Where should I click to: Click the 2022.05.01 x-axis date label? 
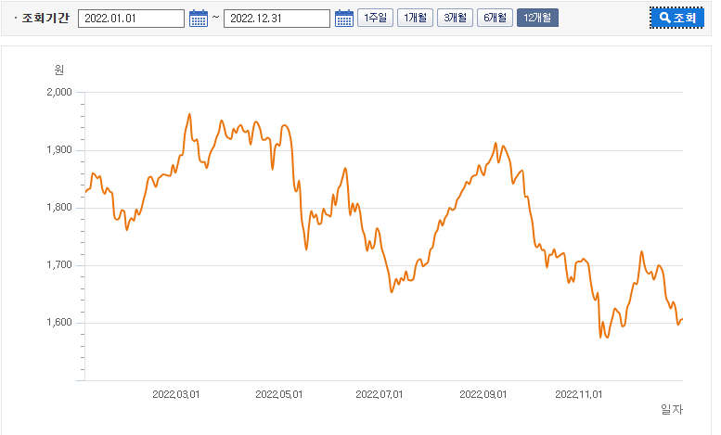[279, 394]
